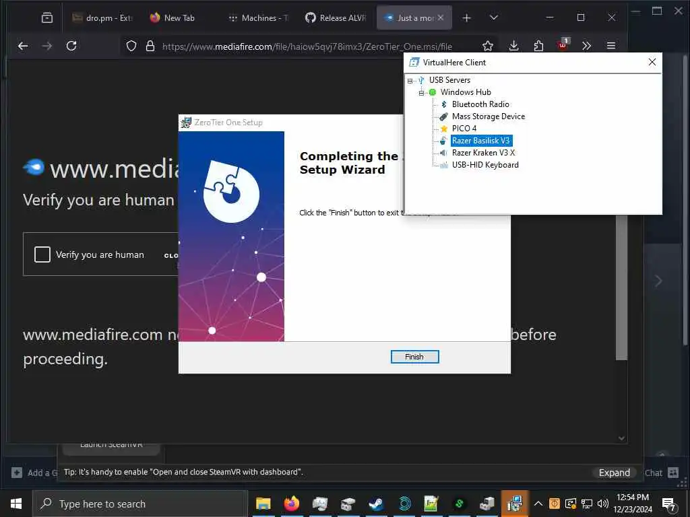The height and width of the screenshot is (517, 690).
Task: Select Razer Kraken V3 X device
Action: pos(483,153)
